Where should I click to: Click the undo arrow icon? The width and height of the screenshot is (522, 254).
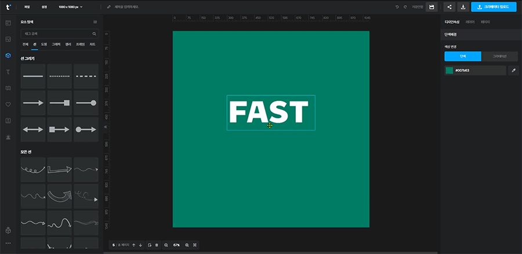coord(397,7)
